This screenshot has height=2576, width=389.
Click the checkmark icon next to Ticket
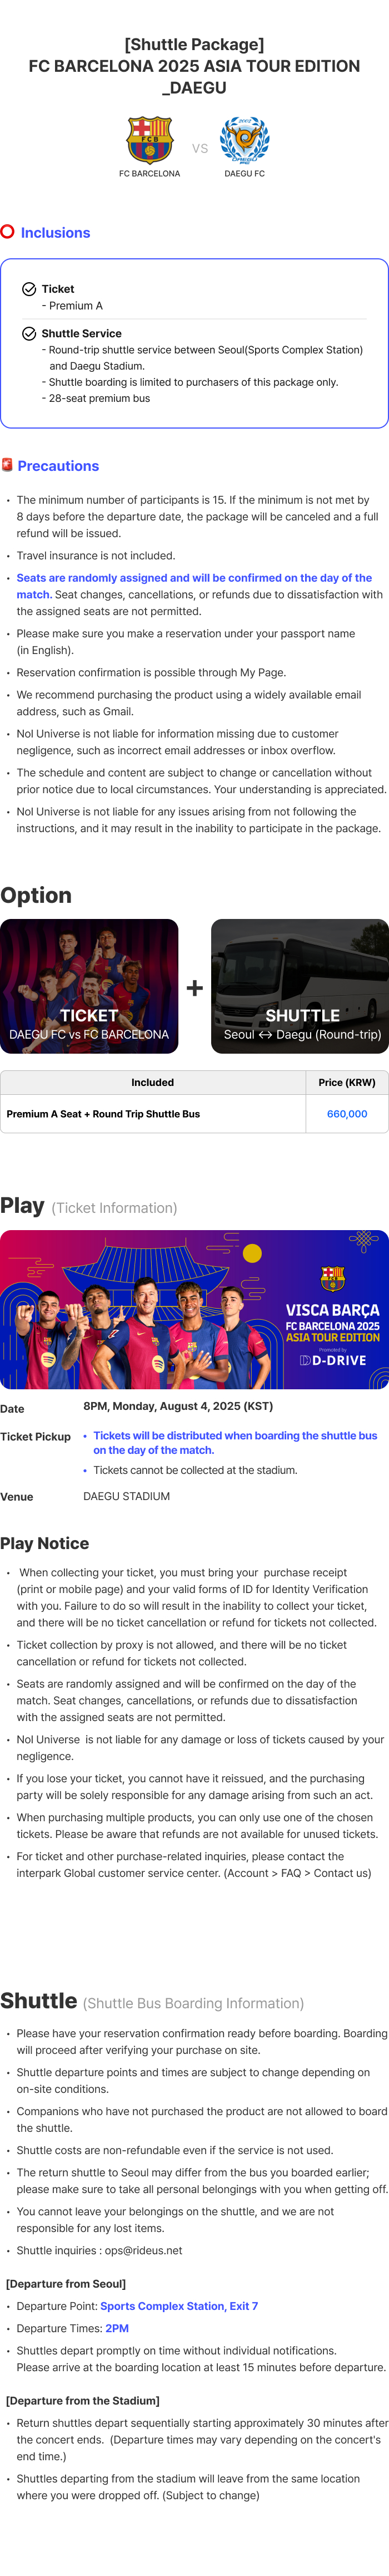[x=29, y=289]
